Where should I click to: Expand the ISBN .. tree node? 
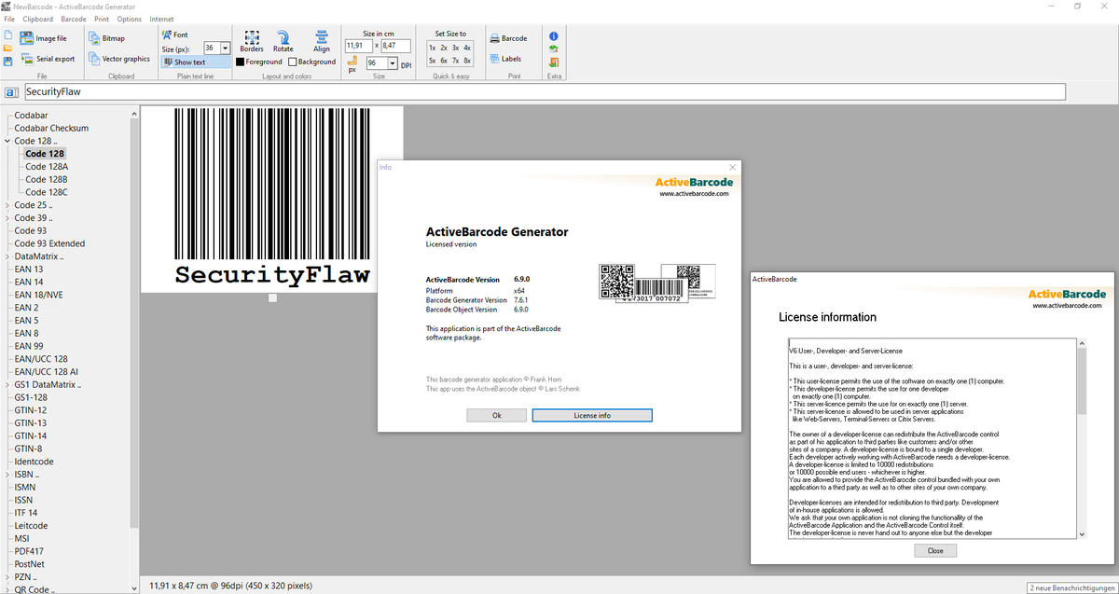[x=7, y=474]
